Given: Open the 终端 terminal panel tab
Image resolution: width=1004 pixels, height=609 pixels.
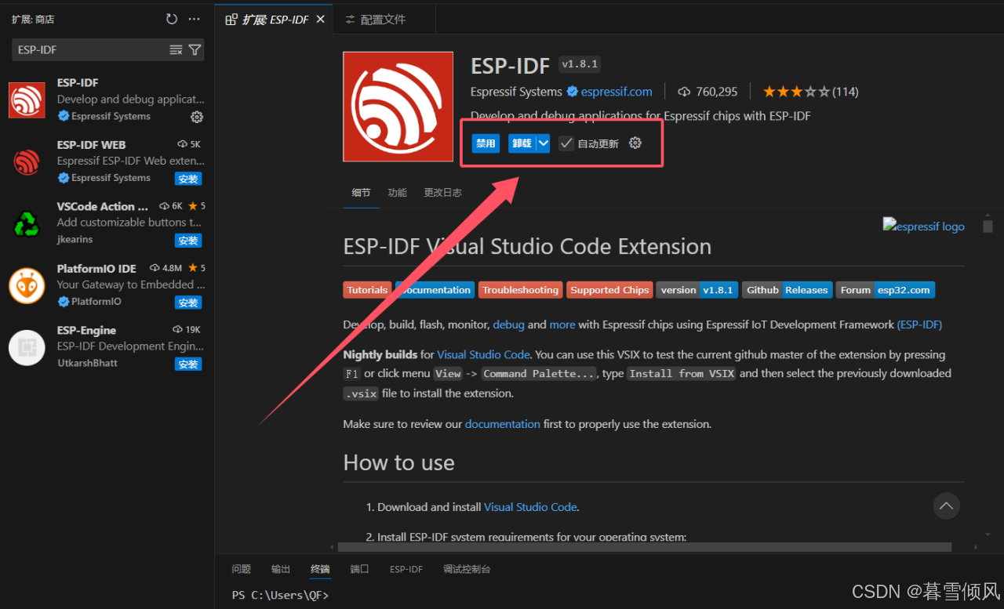Looking at the screenshot, I should [320, 569].
